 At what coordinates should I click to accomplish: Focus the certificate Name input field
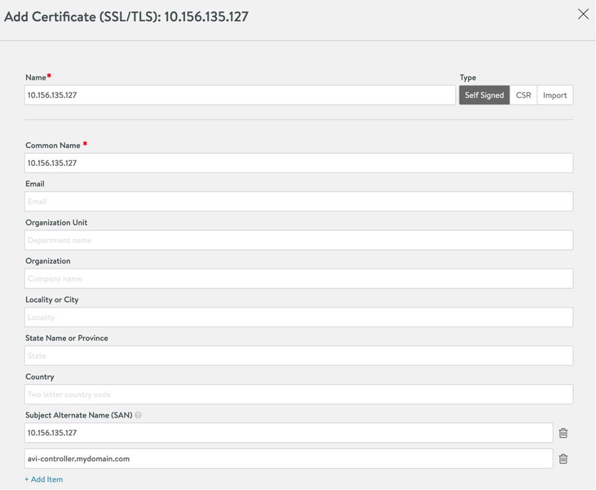click(x=240, y=95)
